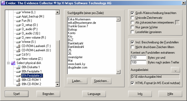Toggle Groß-/Kleinschreibung beachten checkbox

coord(132,13)
